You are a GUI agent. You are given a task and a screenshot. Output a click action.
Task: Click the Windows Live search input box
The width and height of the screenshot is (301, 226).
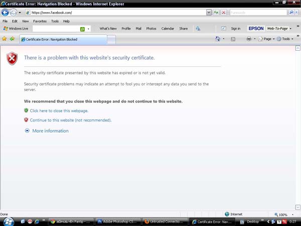click(x=56, y=29)
